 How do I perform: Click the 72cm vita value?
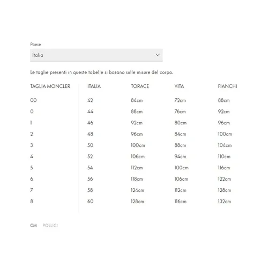tap(180, 100)
